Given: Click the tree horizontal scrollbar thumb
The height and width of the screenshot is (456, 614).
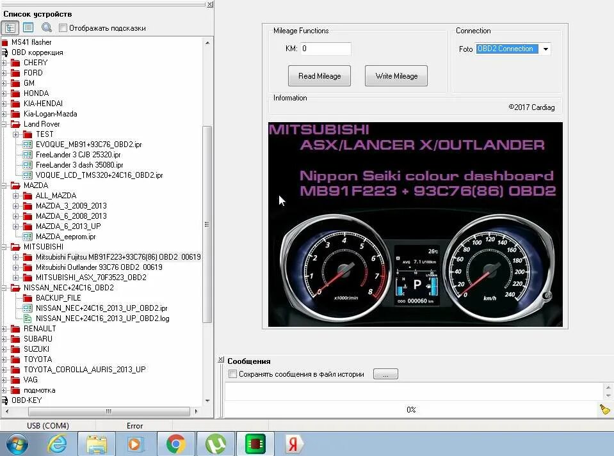Looking at the screenshot, I should pyautogui.click(x=109, y=411).
